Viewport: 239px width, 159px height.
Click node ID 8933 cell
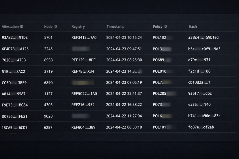click(48, 60)
